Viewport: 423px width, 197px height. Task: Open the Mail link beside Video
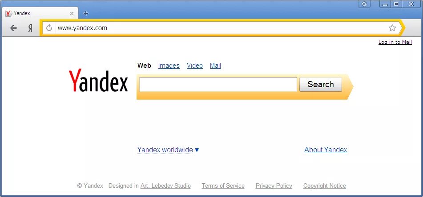pos(216,66)
